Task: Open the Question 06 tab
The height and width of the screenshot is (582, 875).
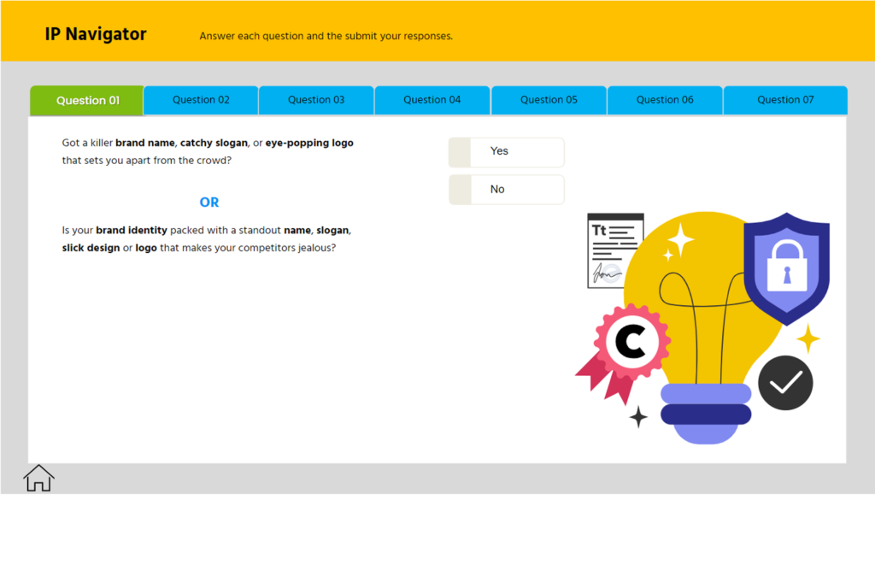Action: (664, 100)
